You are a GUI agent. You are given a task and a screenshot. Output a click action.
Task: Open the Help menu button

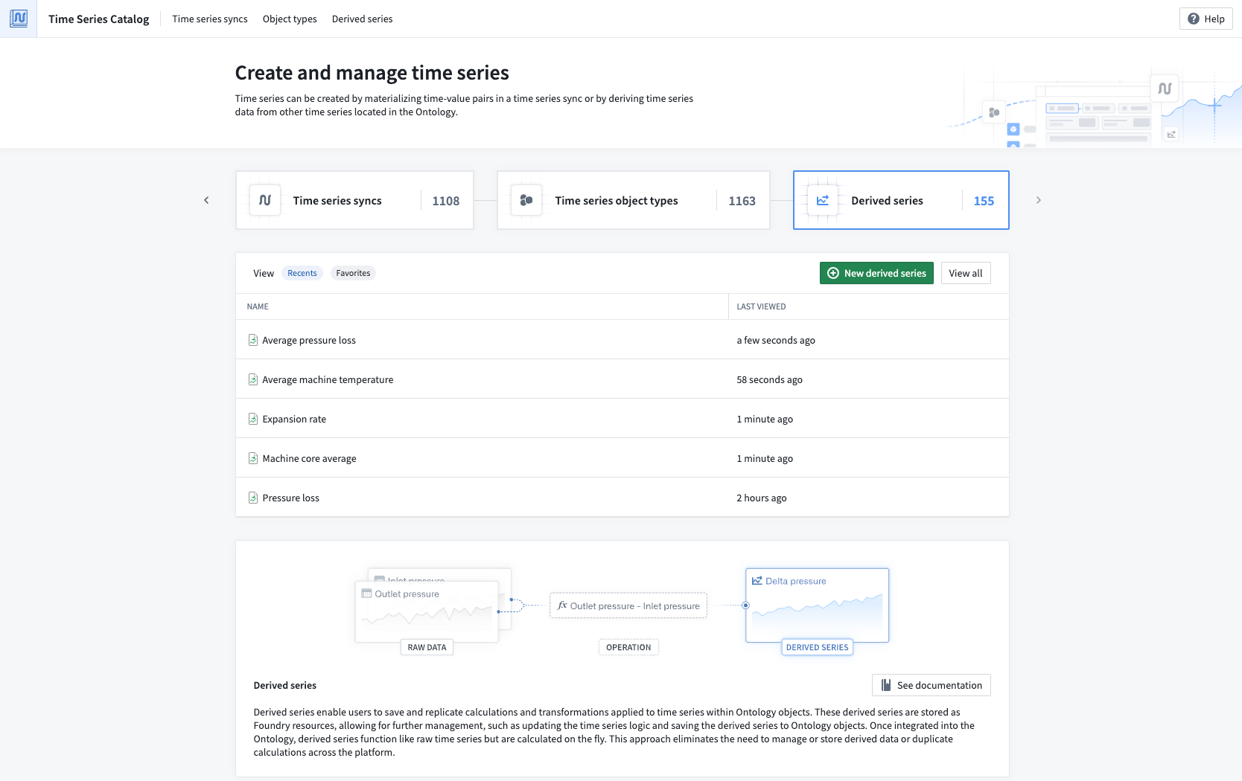(1206, 19)
